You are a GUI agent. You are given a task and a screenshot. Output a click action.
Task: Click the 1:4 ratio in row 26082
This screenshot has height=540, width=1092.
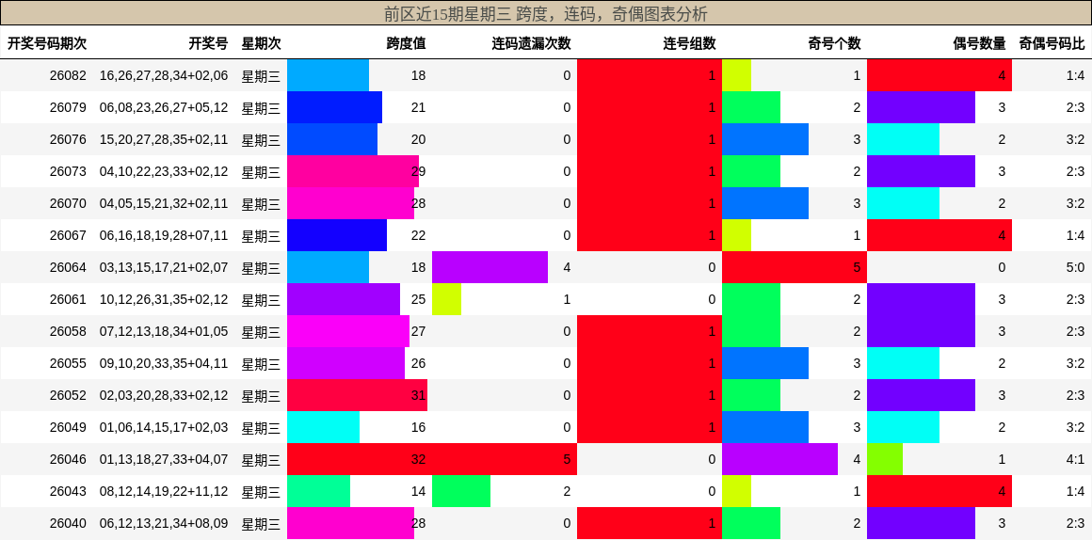click(1075, 75)
